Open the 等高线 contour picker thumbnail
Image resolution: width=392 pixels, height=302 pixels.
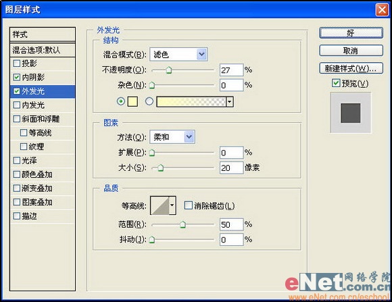[x=160, y=205]
